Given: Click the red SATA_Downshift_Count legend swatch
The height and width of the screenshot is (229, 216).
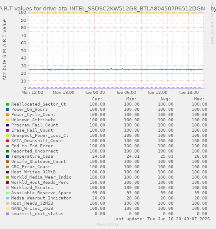Looking at the screenshot, I should (x=7, y=141).
